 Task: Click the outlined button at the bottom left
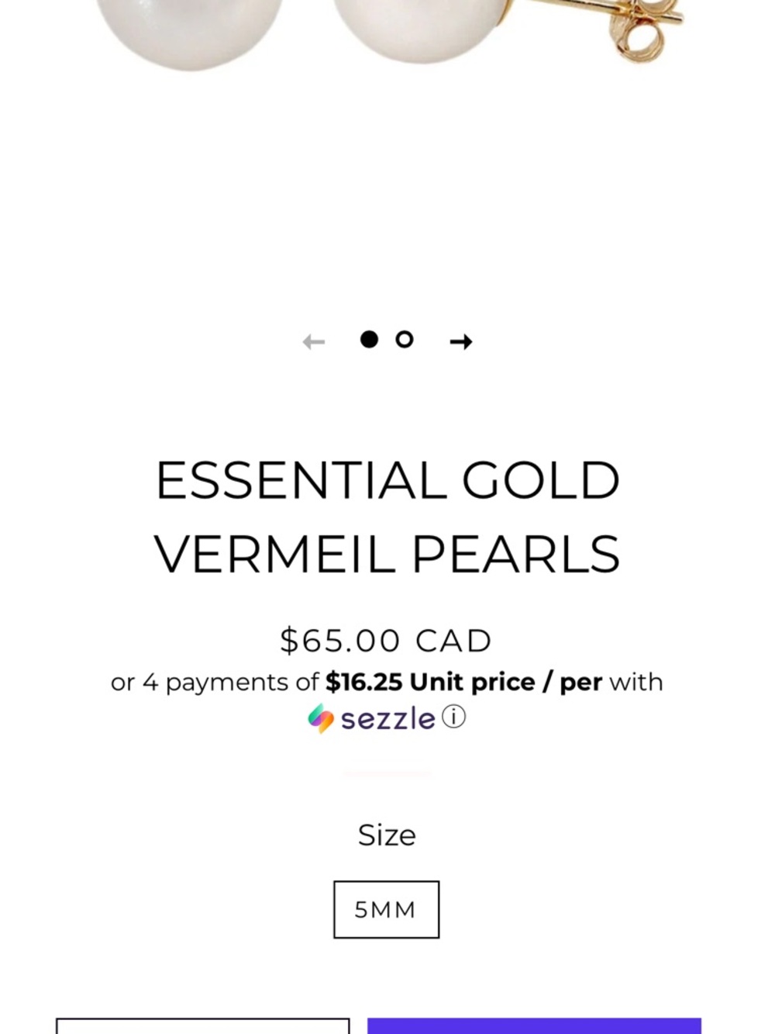(203, 1025)
